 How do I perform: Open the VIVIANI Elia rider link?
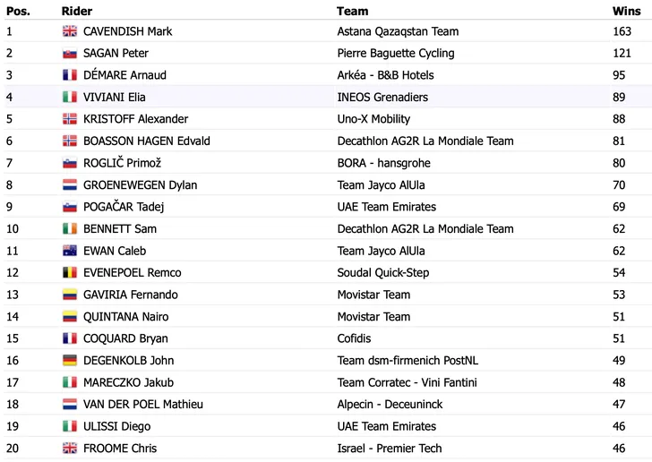(115, 98)
